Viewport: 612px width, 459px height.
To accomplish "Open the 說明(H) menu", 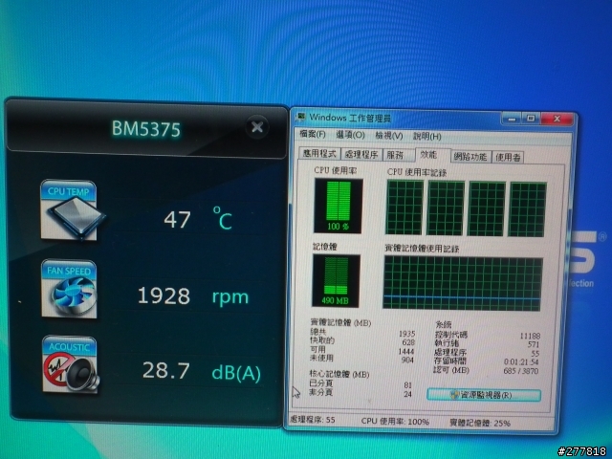I will (427, 137).
